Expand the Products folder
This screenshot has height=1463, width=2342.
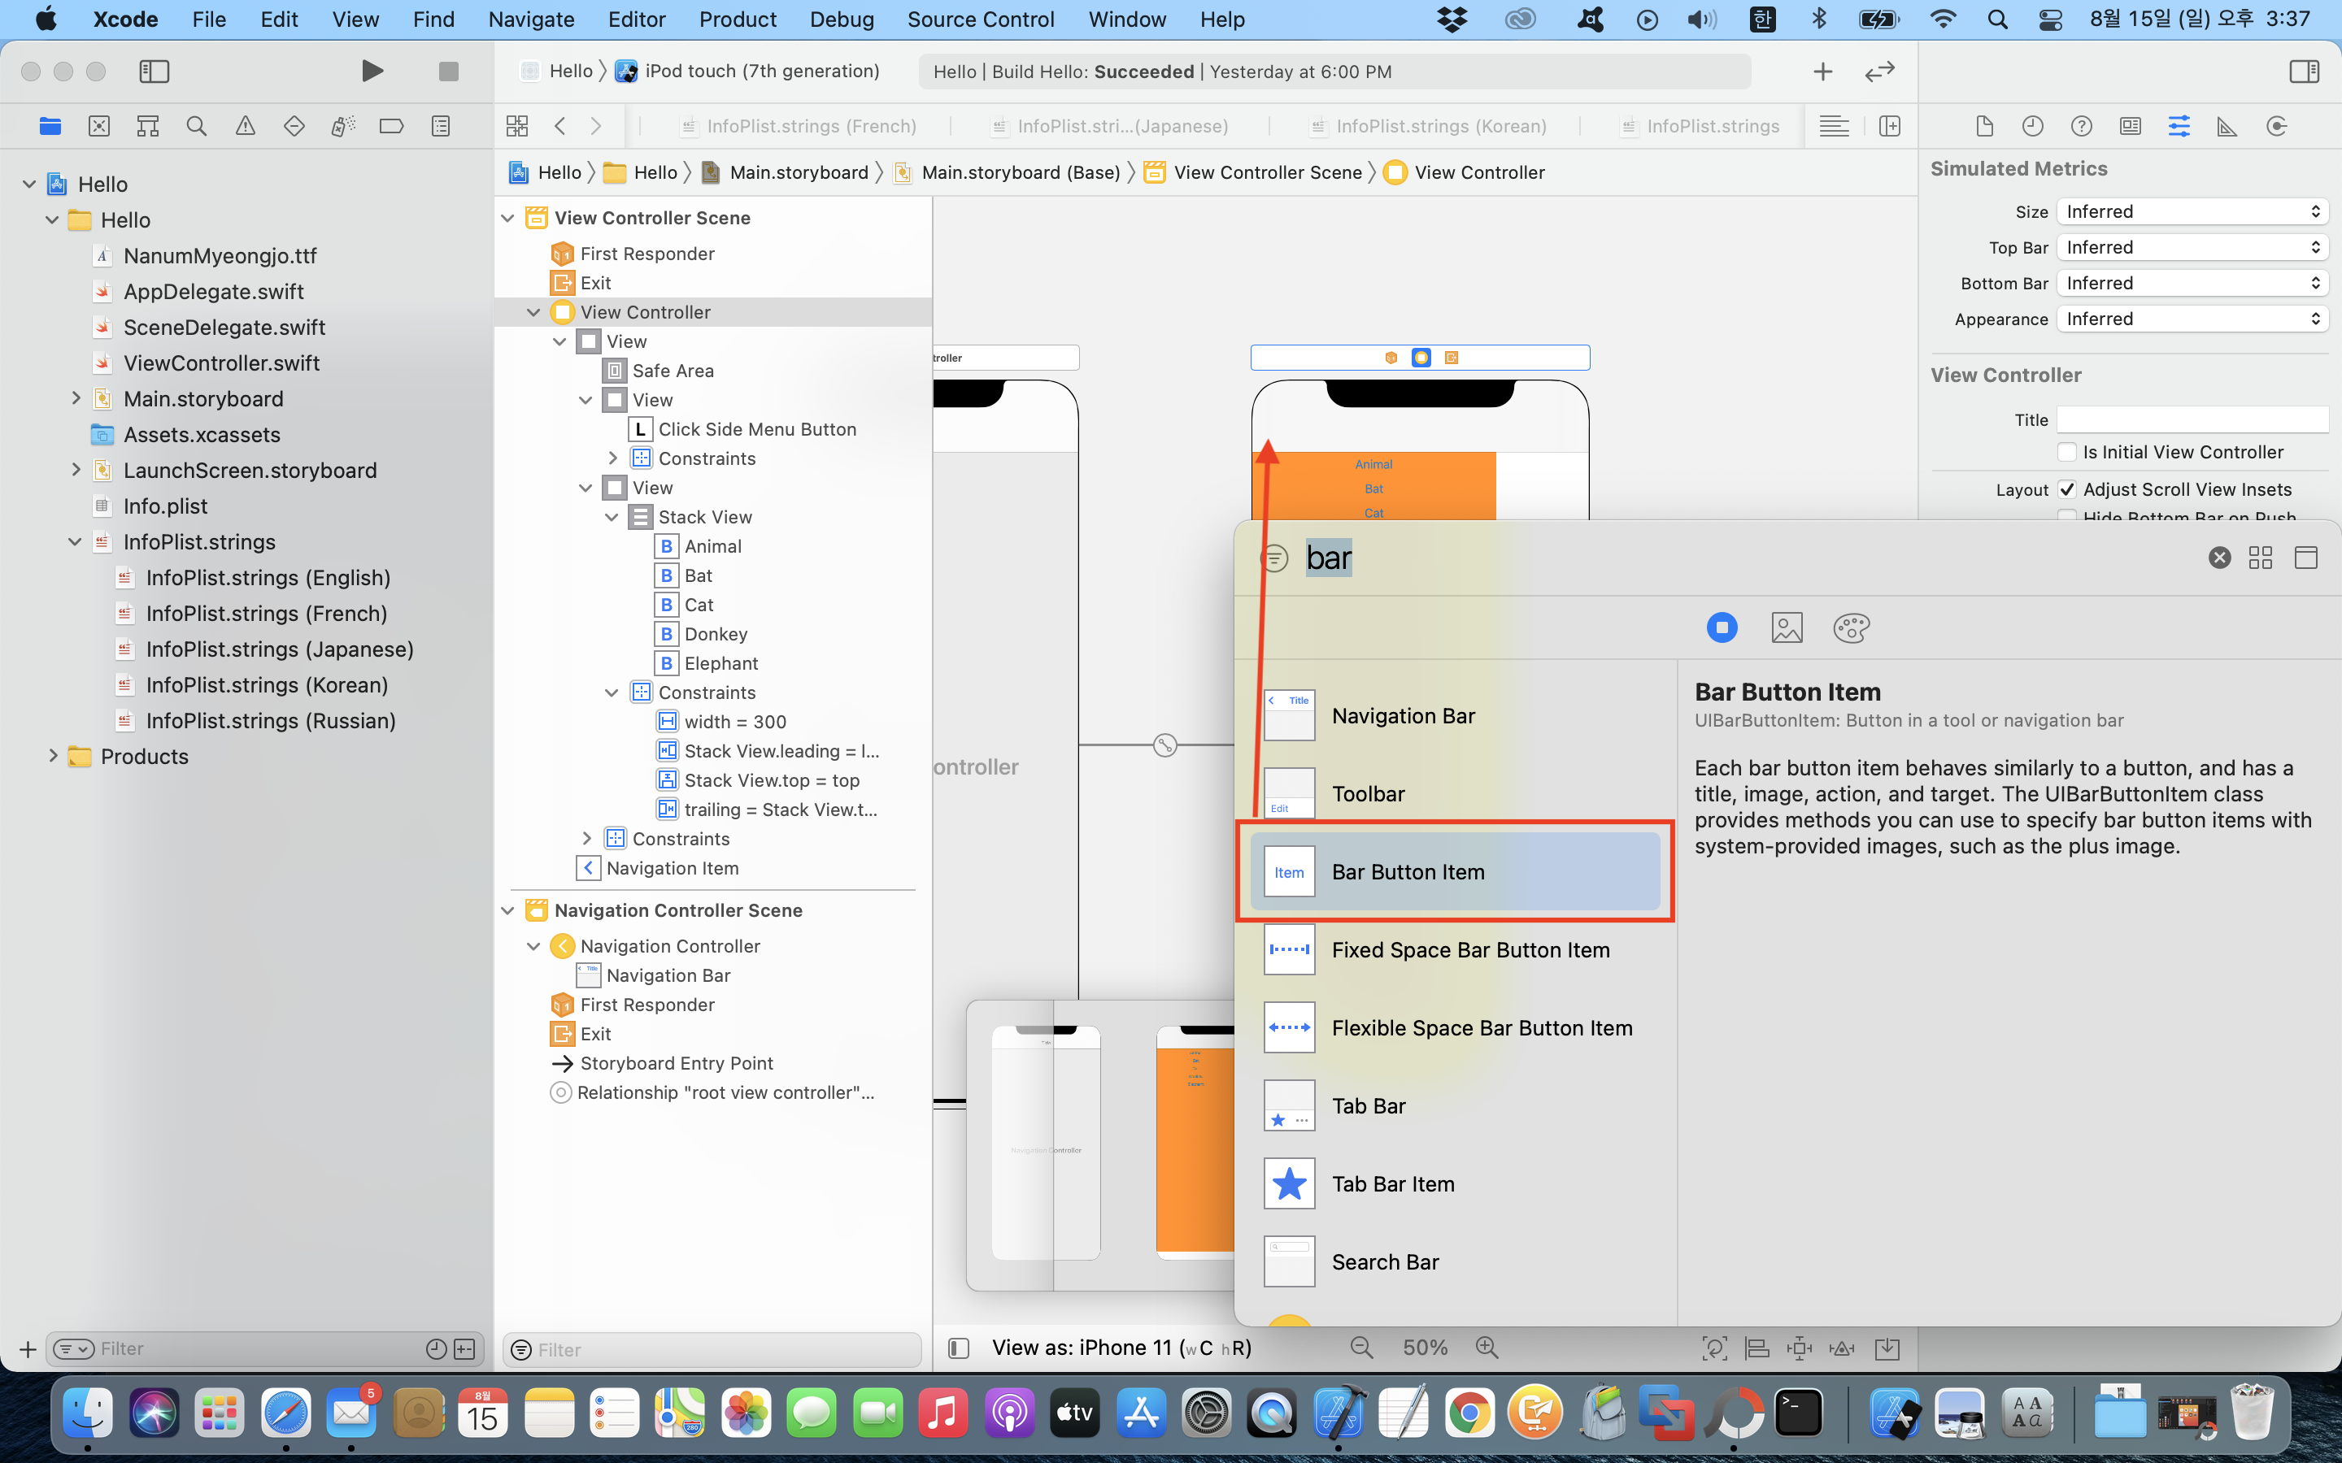pos(53,756)
